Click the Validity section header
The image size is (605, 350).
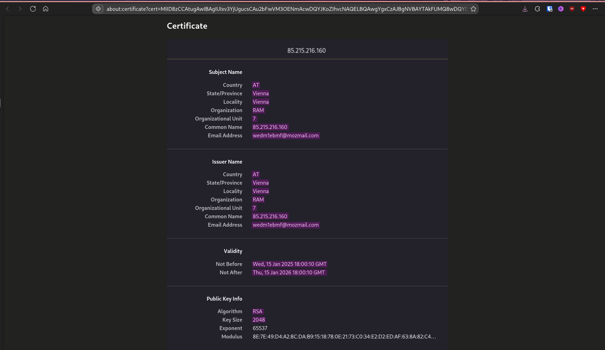pyautogui.click(x=233, y=251)
